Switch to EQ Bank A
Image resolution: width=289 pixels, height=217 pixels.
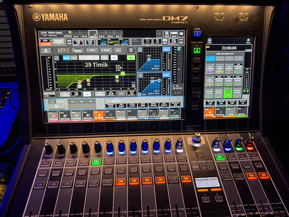pos(66,58)
